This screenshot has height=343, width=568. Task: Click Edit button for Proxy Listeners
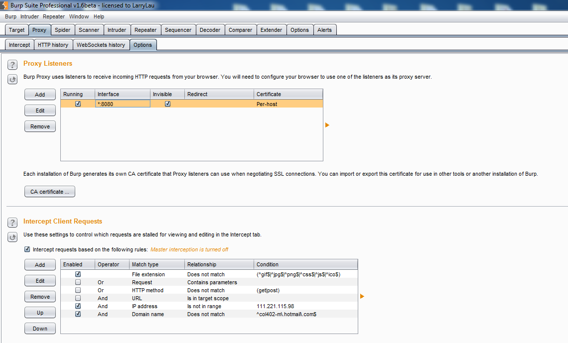click(x=40, y=111)
